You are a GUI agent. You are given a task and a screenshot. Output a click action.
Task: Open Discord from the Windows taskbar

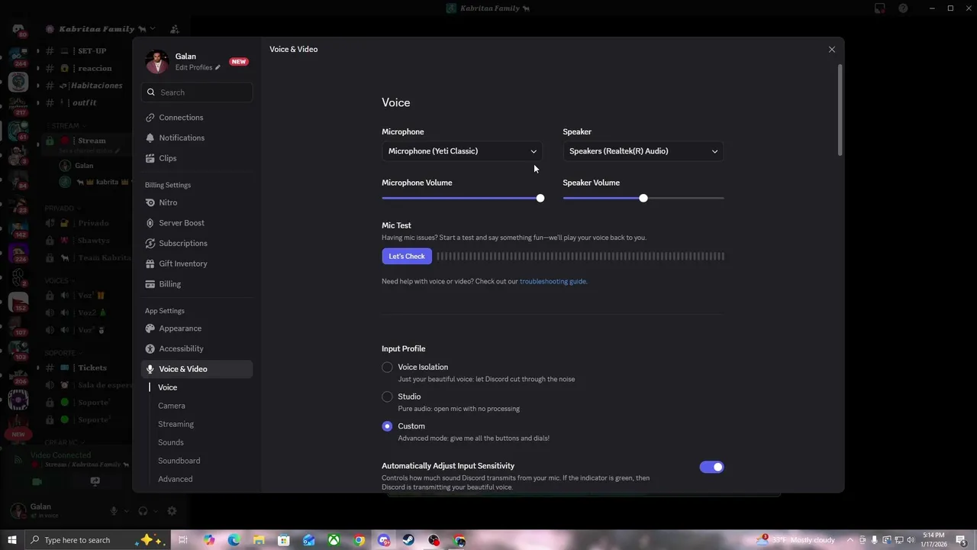384,540
